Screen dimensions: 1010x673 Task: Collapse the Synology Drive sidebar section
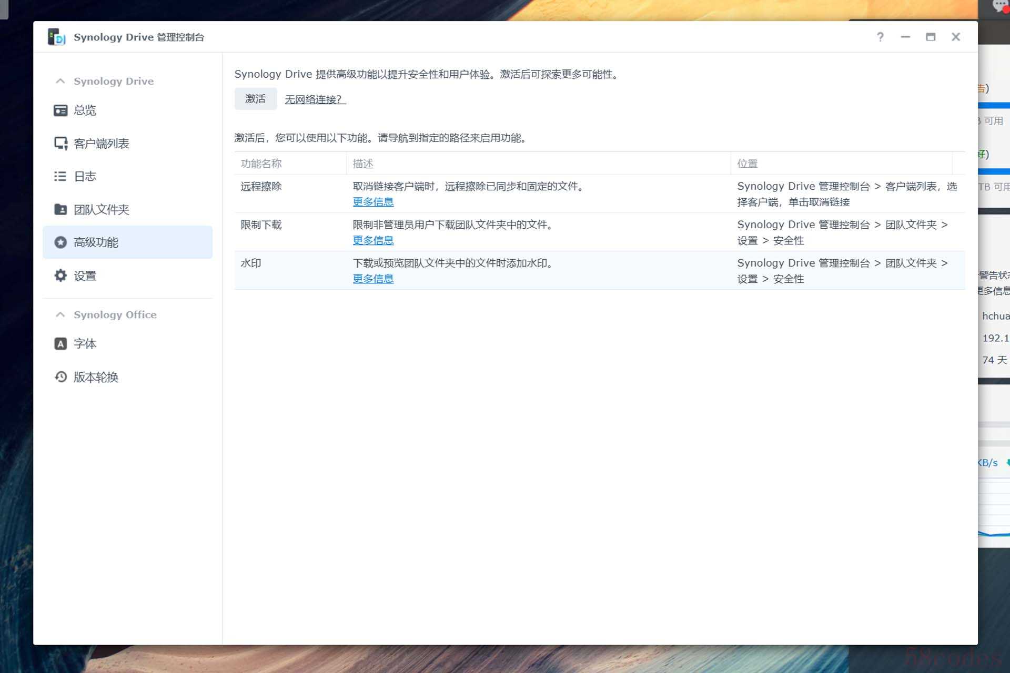60,81
